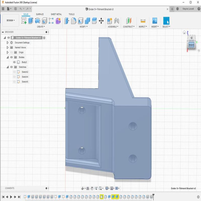Open the SELECT menu
The height and width of the screenshot is (201, 201).
[166, 27]
